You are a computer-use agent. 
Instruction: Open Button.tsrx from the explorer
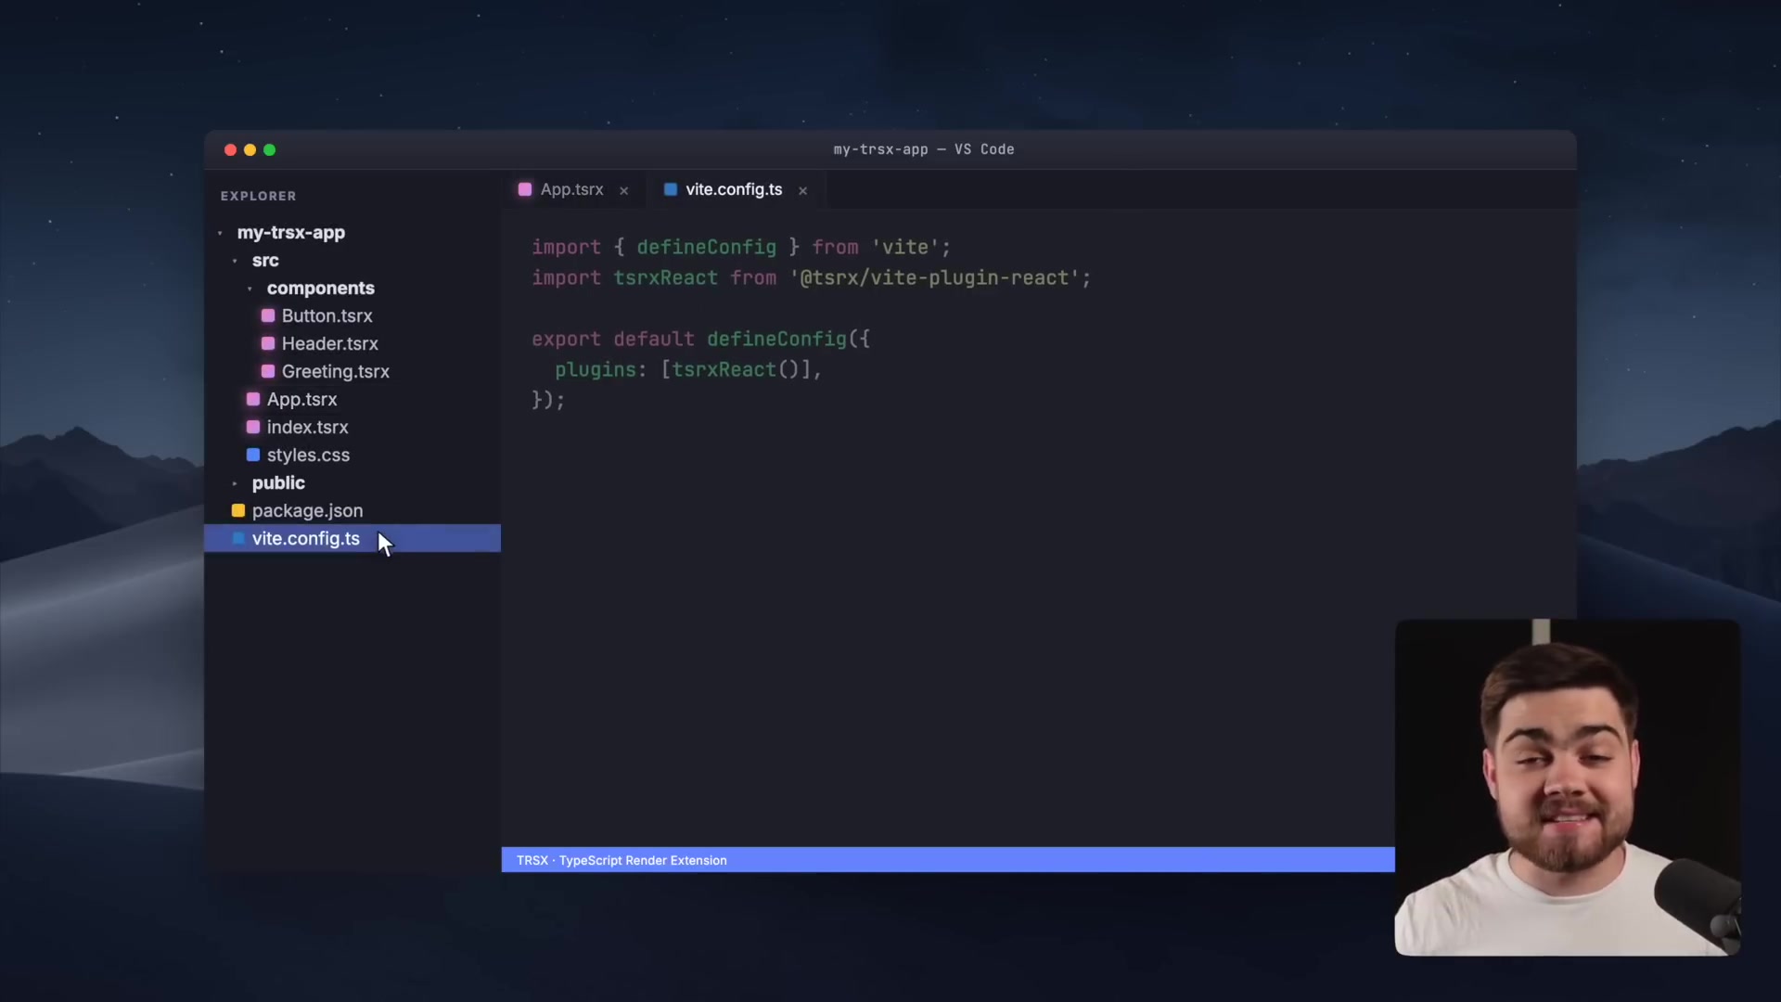pyautogui.click(x=327, y=315)
